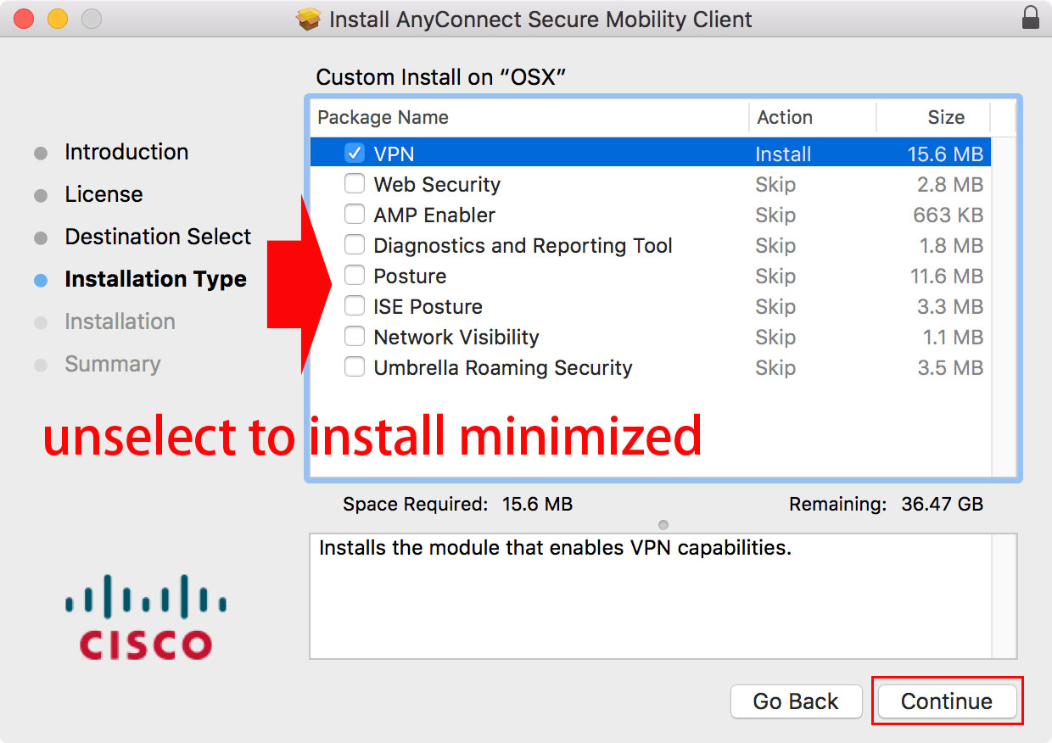Image resolution: width=1052 pixels, height=743 pixels.
Task: Check the Network Visibility checkbox
Action: [355, 337]
